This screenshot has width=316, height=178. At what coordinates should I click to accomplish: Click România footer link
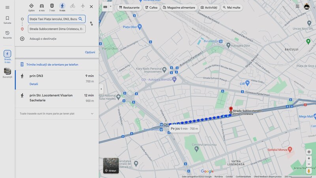(218, 176)
